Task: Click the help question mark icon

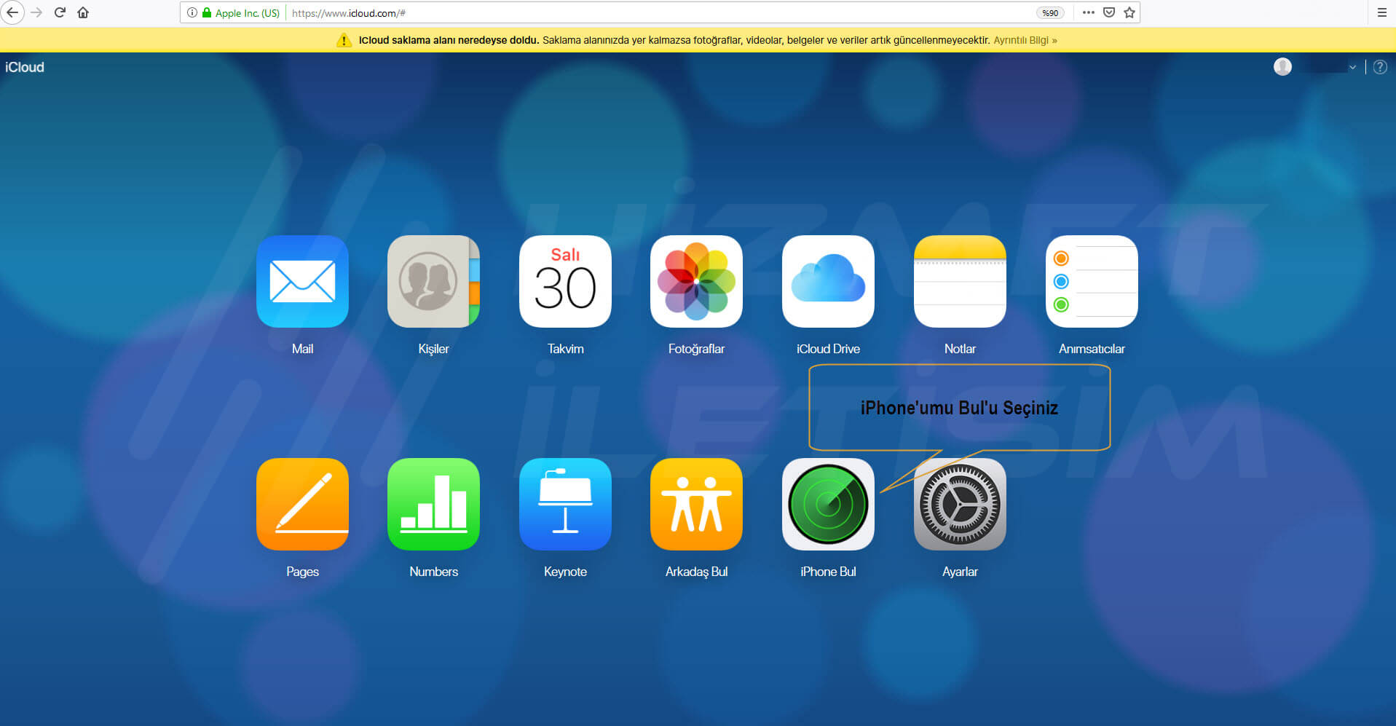Action: click(1380, 67)
